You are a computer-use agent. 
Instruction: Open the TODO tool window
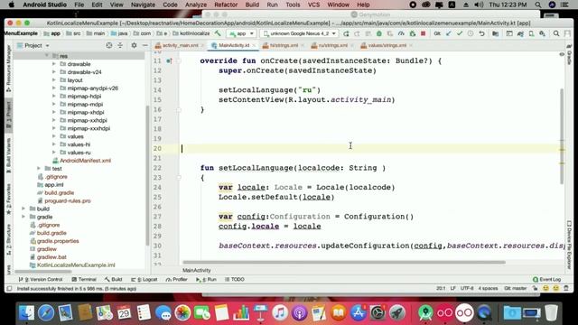pos(235,279)
